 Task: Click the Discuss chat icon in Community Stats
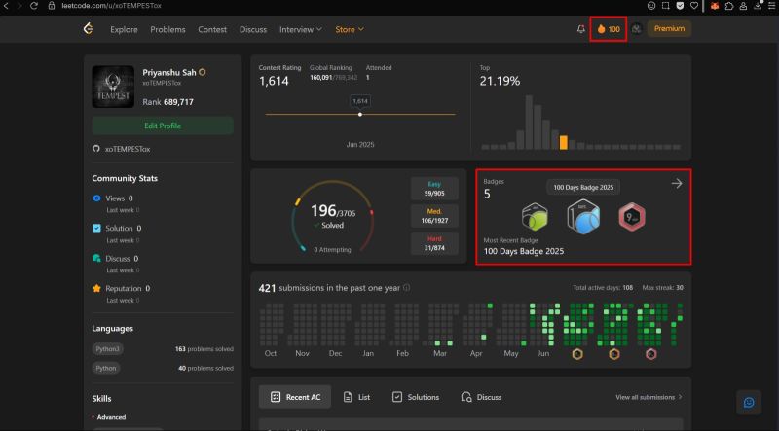point(96,258)
